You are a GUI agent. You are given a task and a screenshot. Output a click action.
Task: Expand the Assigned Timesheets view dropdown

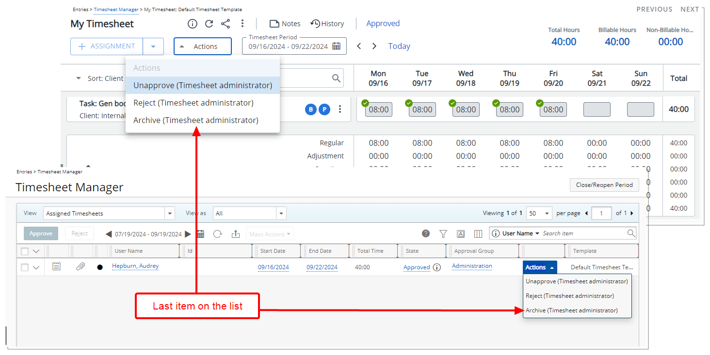[x=170, y=214]
